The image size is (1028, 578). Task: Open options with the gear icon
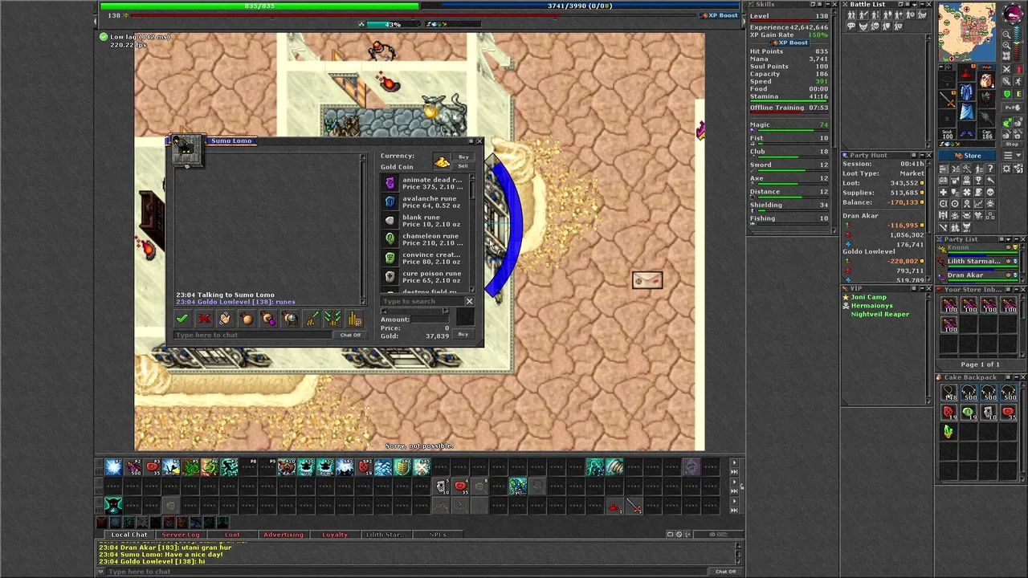[1006, 169]
